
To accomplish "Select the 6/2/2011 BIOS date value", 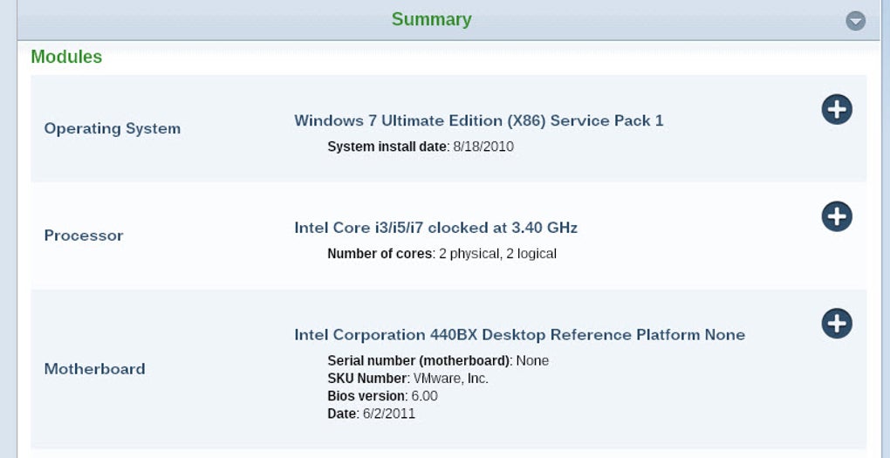I will pyautogui.click(x=389, y=414).
